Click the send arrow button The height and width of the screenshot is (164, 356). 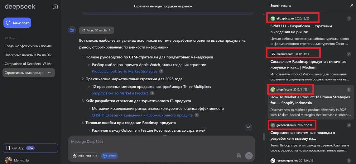[x=249, y=156]
